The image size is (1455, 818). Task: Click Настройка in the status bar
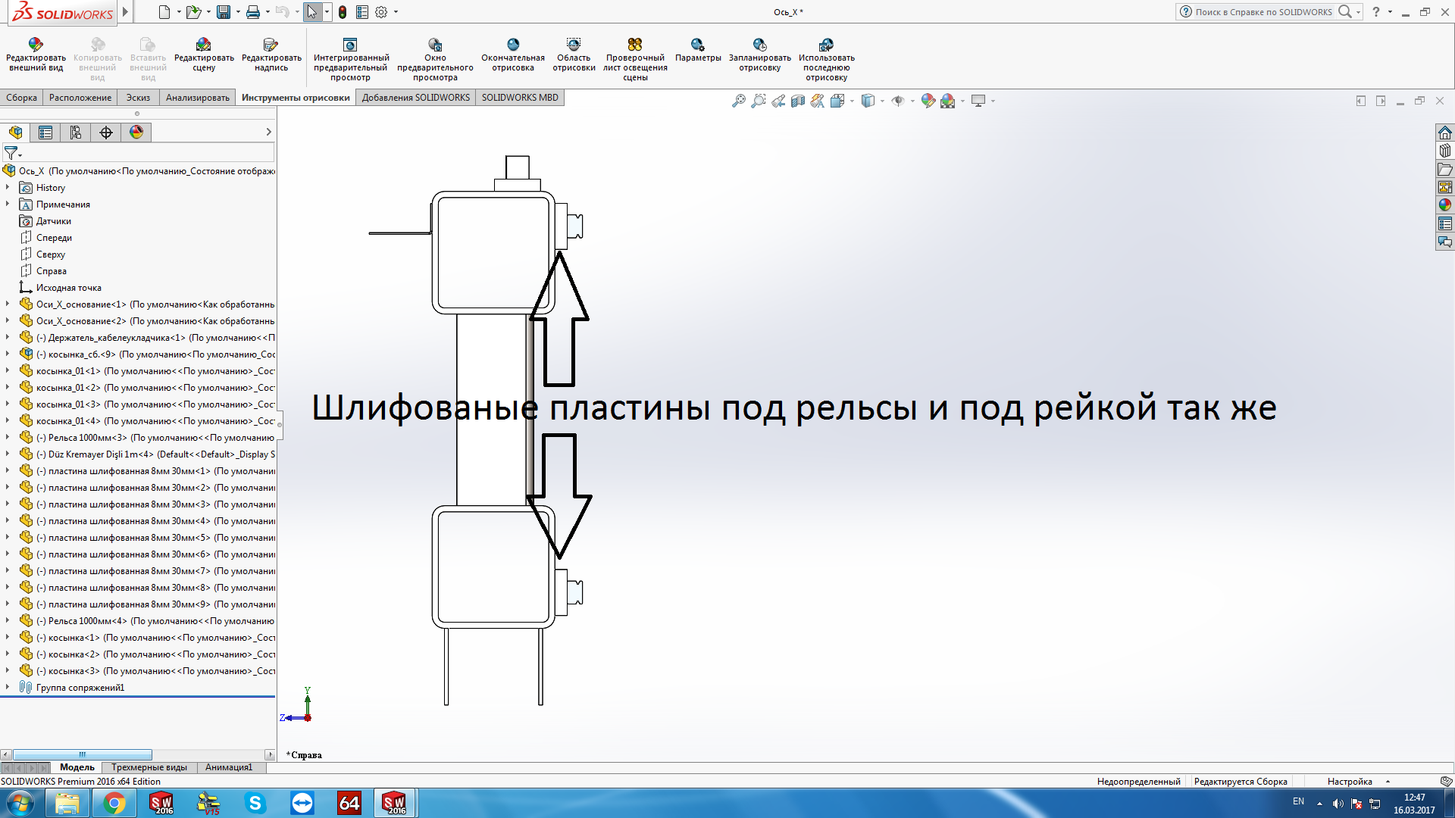click(1350, 782)
